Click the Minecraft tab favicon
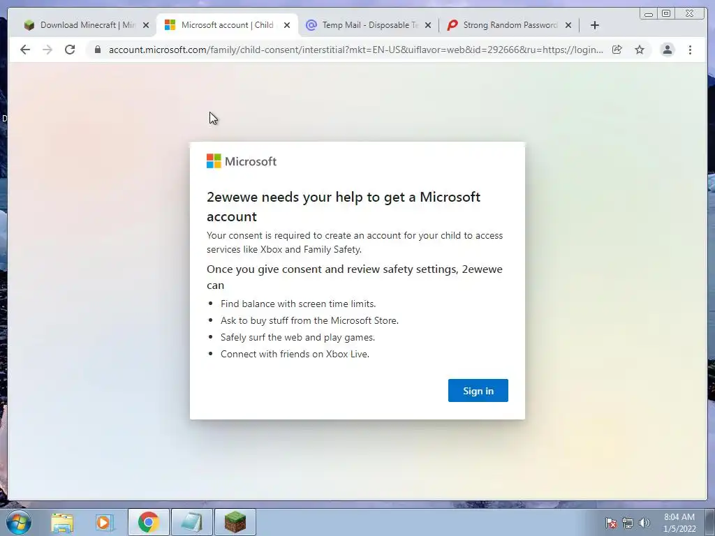This screenshot has height=536, width=715. tap(29, 25)
